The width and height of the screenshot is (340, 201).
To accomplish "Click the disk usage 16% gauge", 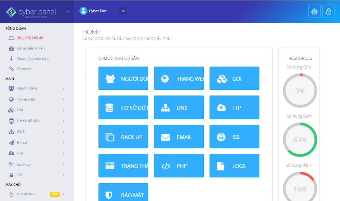I will (300, 186).
